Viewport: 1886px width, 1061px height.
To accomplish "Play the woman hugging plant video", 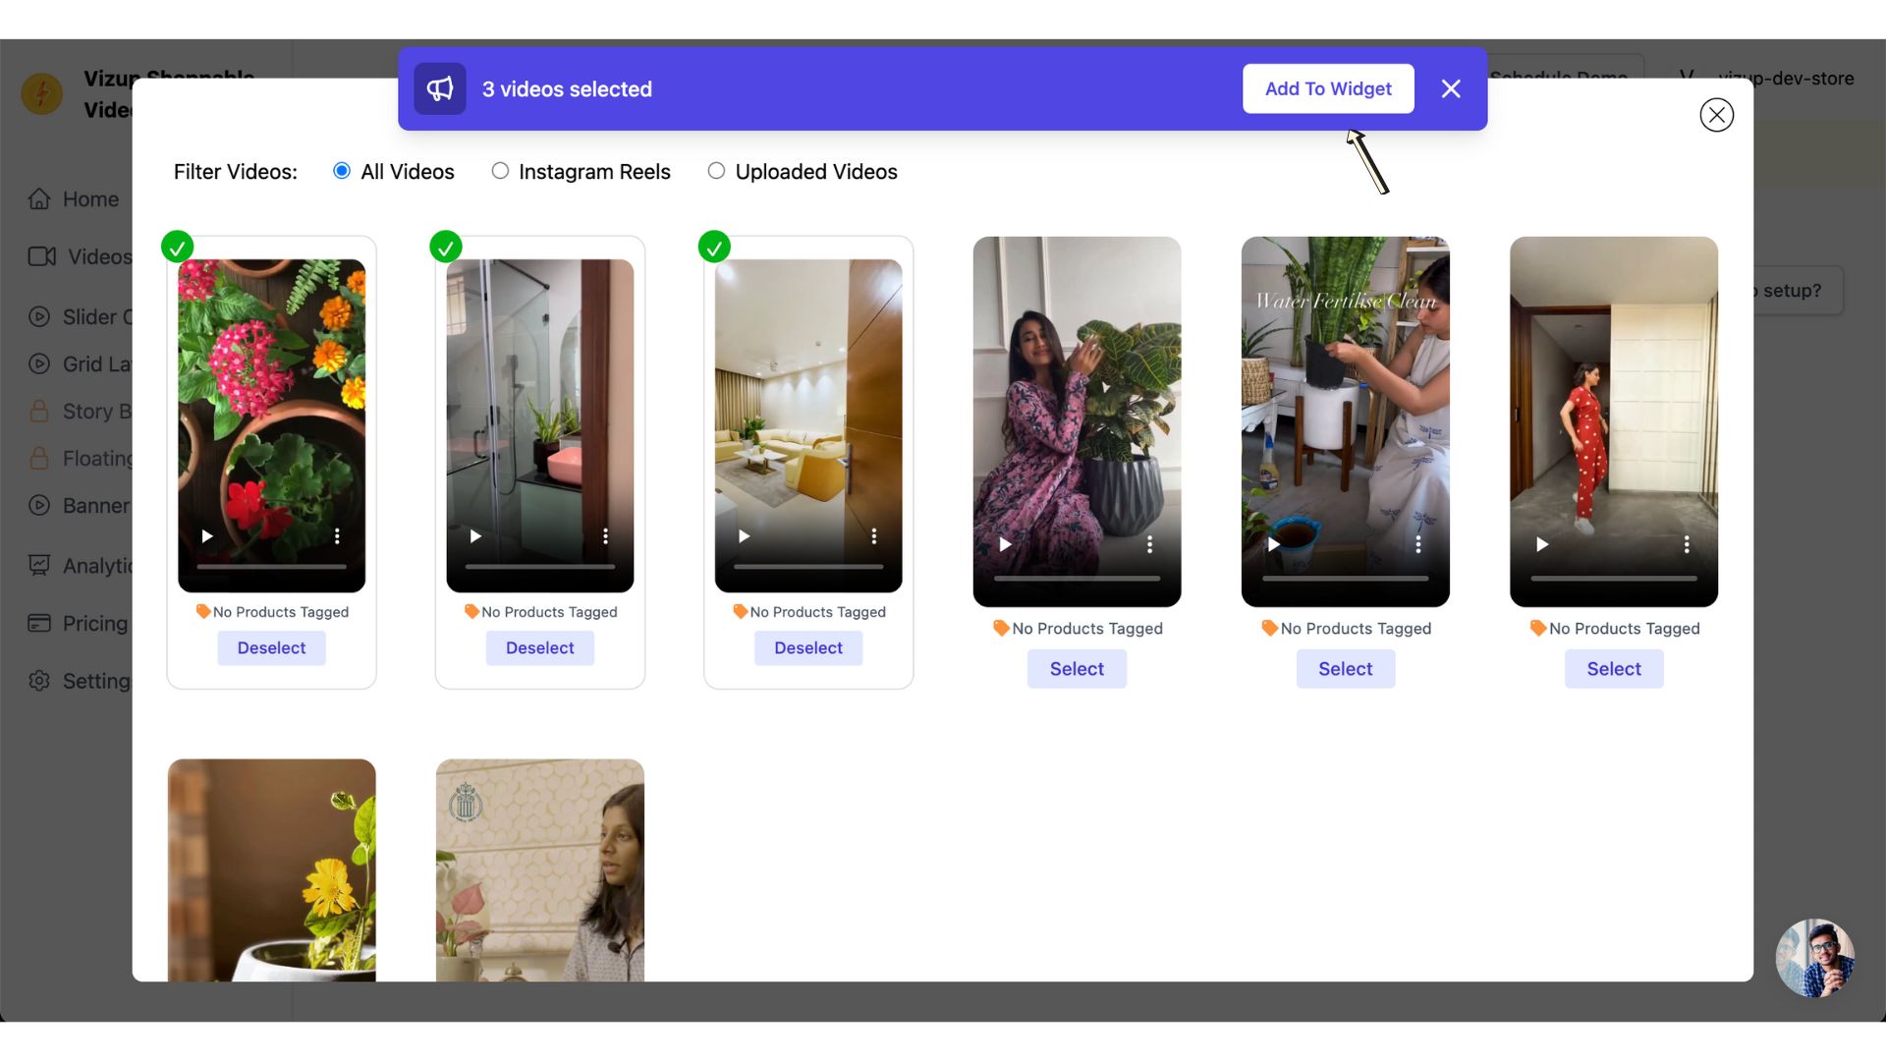I will [x=1005, y=544].
